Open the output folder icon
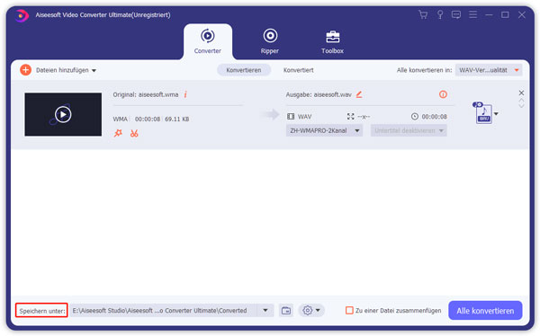Screen dimensions: 540x336 point(286,311)
